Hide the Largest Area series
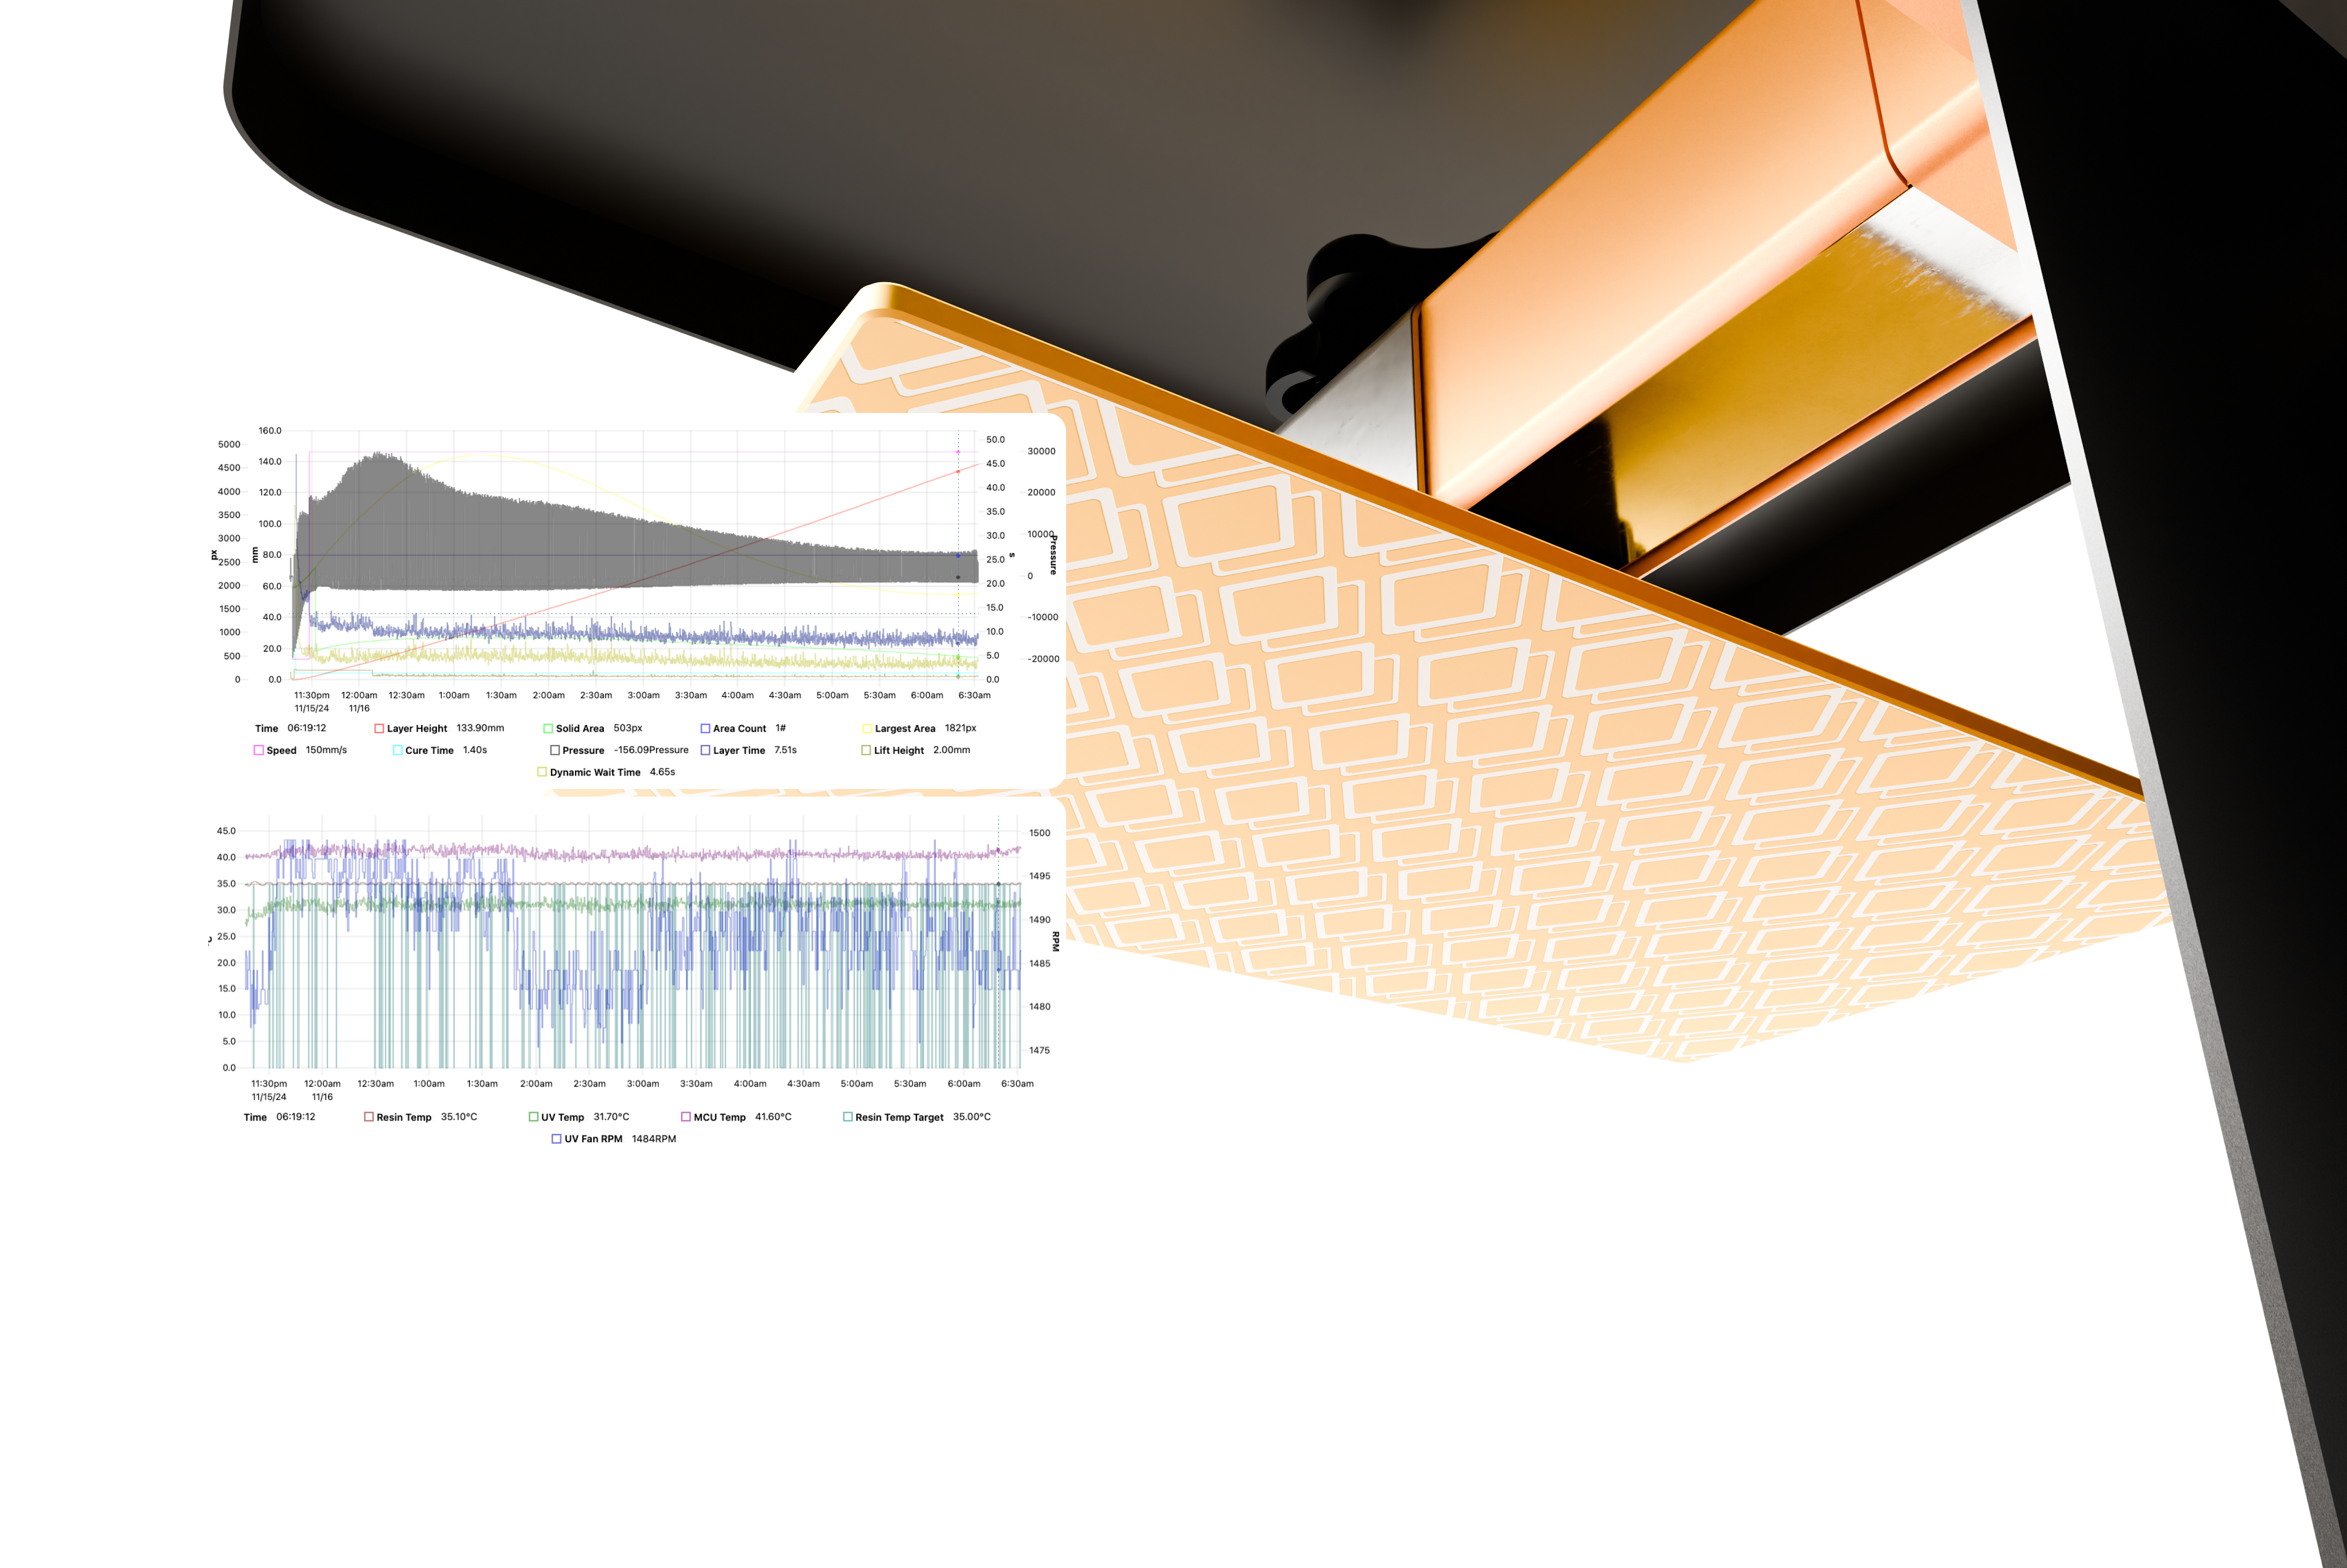Image resolution: width=2347 pixels, height=1568 pixels. [x=867, y=729]
